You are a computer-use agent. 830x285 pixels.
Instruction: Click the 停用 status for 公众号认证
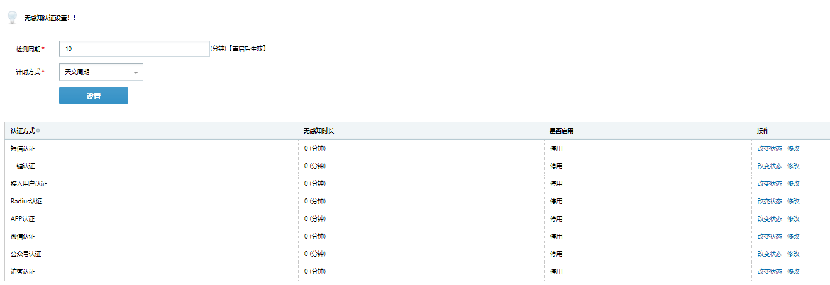click(x=556, y=254)
